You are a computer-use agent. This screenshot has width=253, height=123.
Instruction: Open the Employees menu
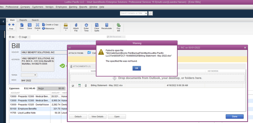[x=61, y=7]
